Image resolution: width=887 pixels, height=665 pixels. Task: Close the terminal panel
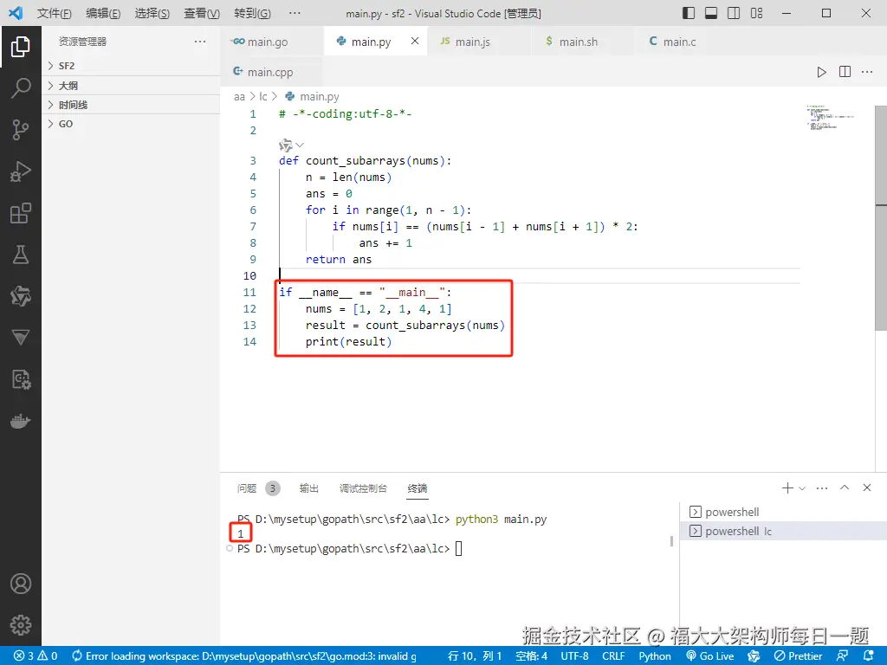coord(866,487)
